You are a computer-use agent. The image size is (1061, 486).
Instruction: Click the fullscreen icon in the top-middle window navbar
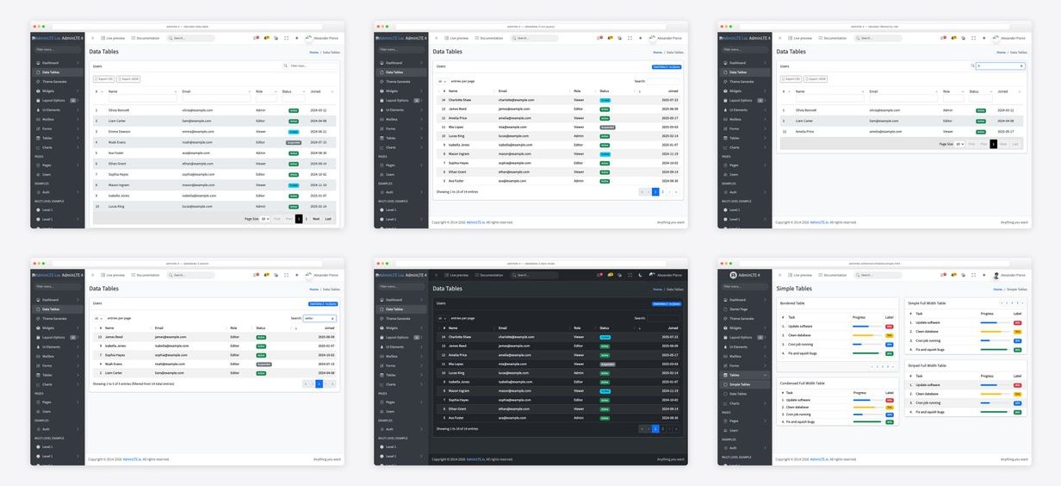tap(631, 38)
